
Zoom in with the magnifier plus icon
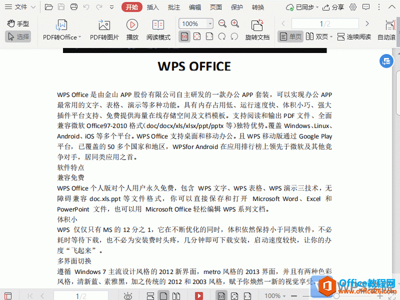(x=235, y=23)
